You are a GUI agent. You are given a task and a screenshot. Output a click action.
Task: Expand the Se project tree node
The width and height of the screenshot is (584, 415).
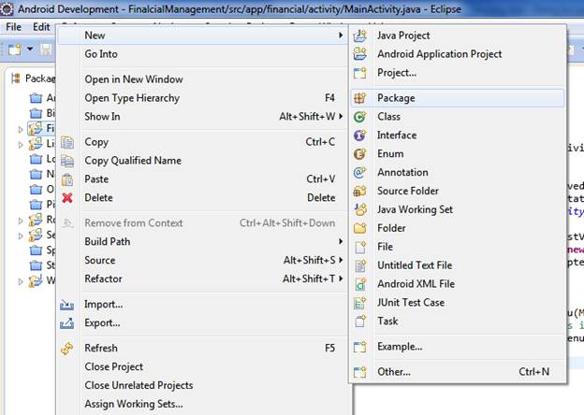[x=21, y=236]
